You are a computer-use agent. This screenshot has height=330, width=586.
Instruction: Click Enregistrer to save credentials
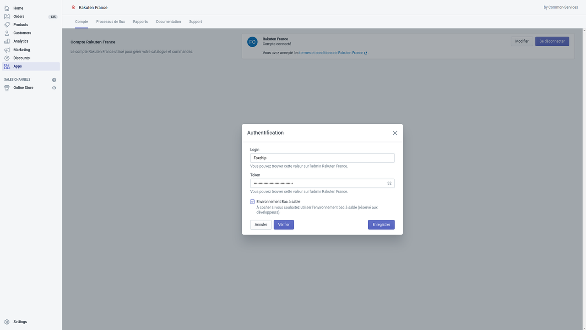381,225
